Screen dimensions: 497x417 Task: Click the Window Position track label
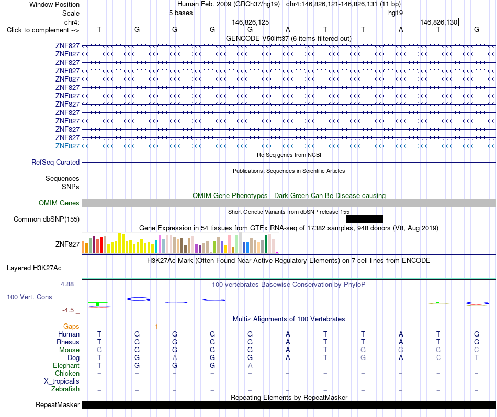(54, 4)
